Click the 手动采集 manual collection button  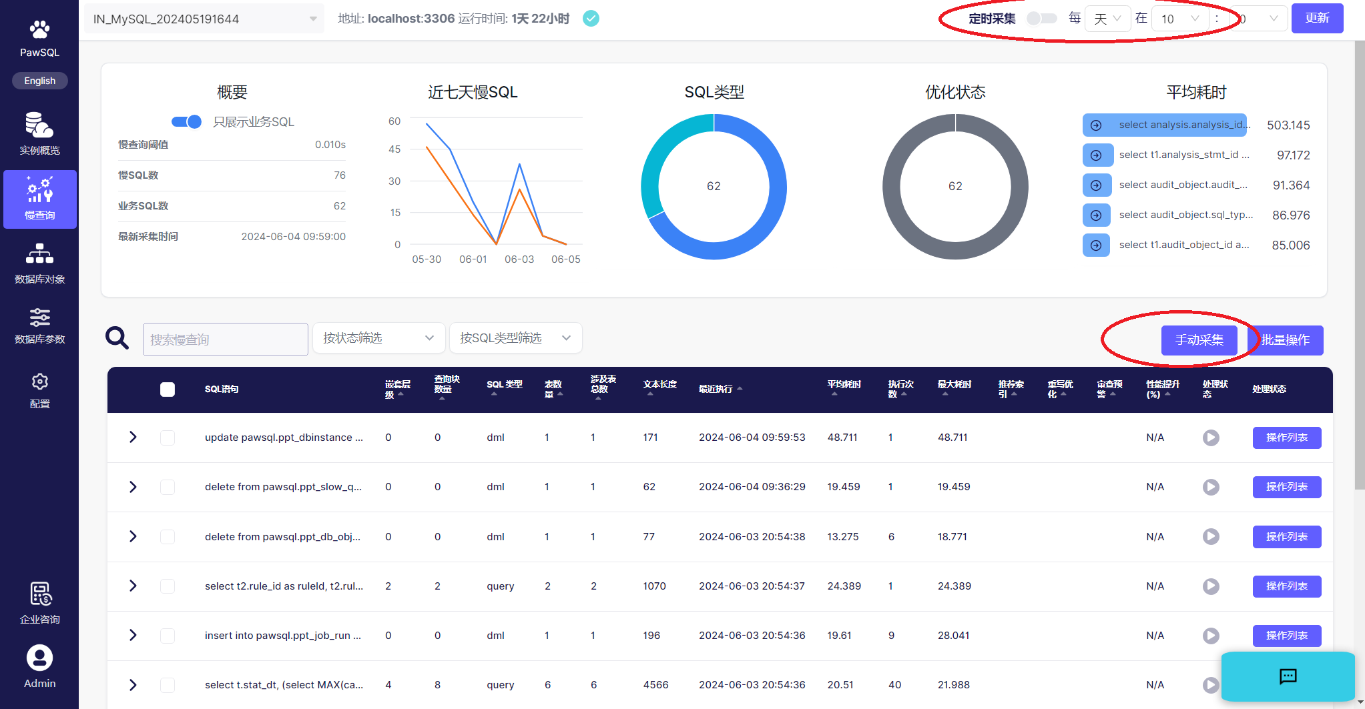click(1199, 340)
